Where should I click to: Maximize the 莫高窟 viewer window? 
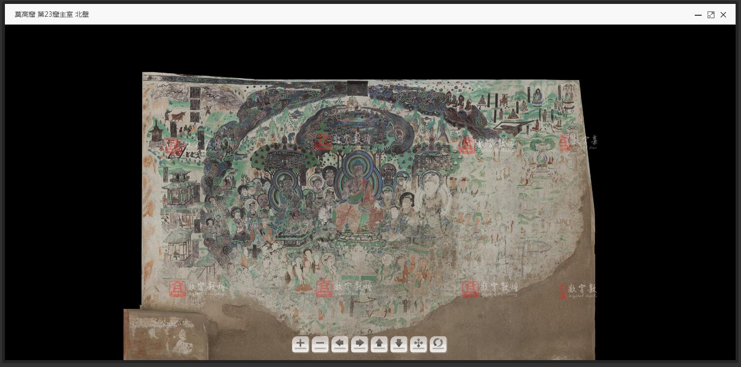tap(711, 15)
